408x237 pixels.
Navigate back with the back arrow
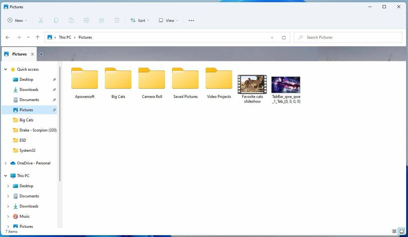point(8,37)
